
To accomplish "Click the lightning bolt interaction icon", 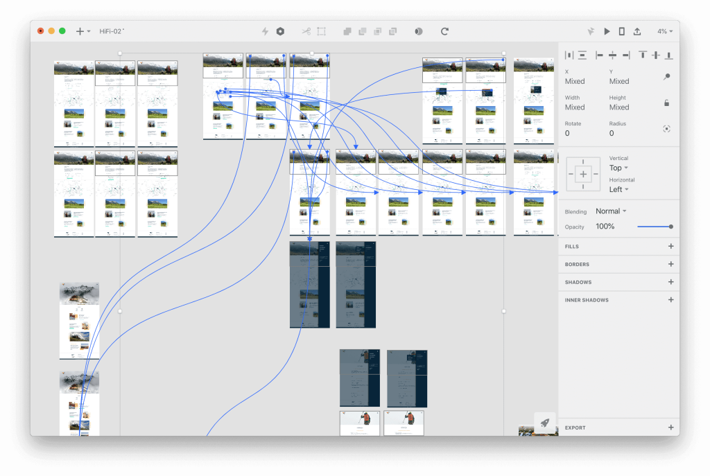I will (x=265, y=31).
